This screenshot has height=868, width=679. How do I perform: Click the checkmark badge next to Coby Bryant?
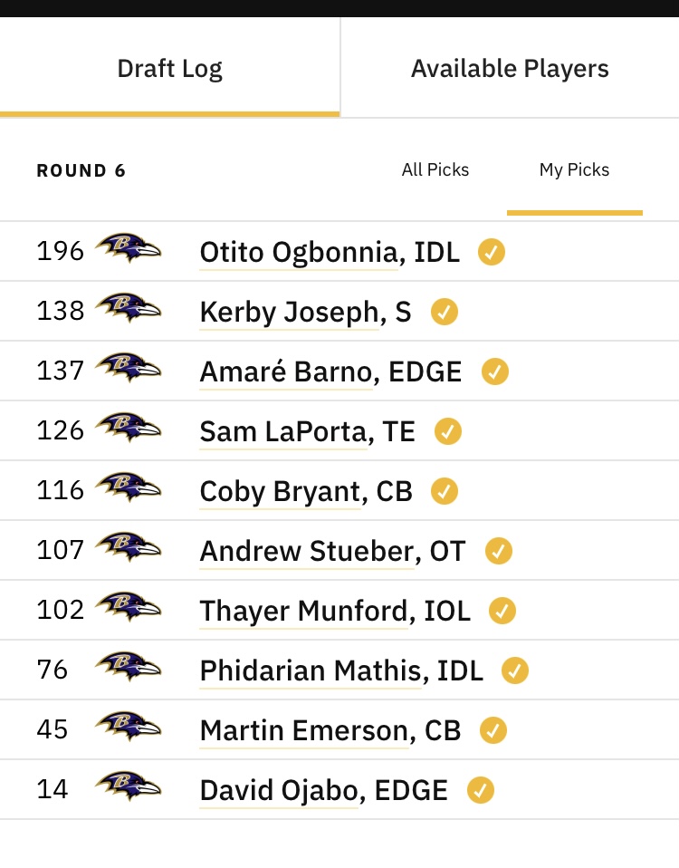[x=445, y=491]
